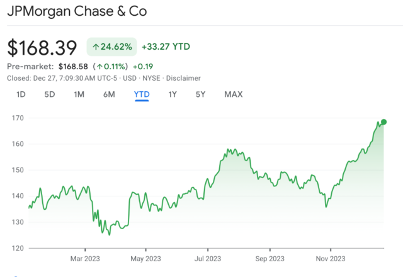
Task: Click the Mar 2023 axis label
Action: (85, 259)
